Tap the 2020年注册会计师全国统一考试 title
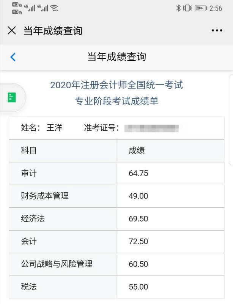 point(116,85)
